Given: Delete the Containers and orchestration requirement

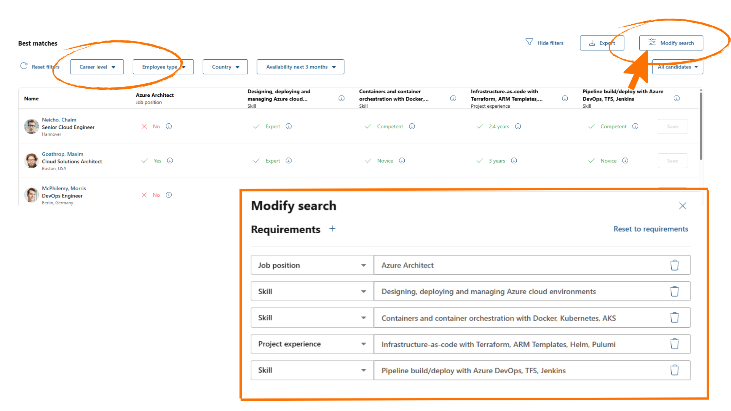Looking at the screenshot, I should coord(674,318).
